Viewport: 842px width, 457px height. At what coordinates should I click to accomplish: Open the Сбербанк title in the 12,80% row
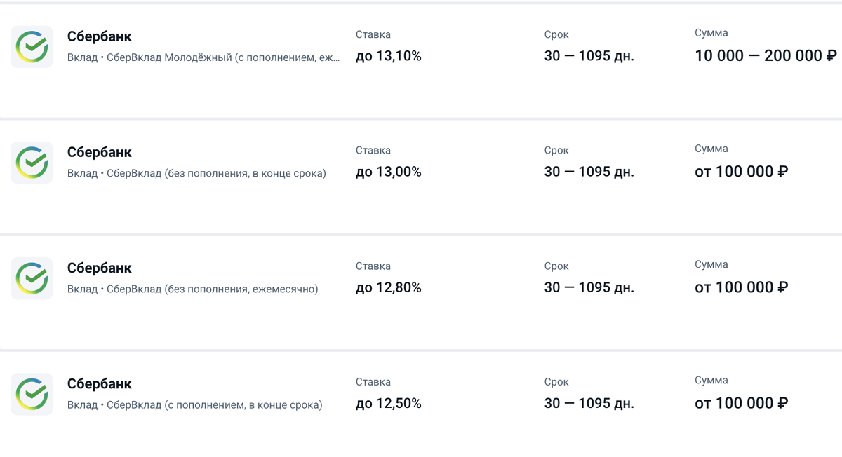(100, 268)
